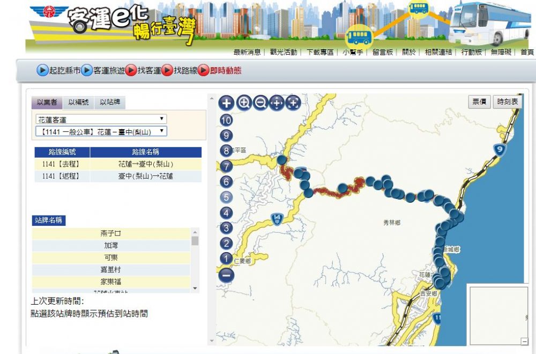This screenshot has height=354, width=536.
Task: Open 即時動態 navigation item
Action: click(219, 70)
